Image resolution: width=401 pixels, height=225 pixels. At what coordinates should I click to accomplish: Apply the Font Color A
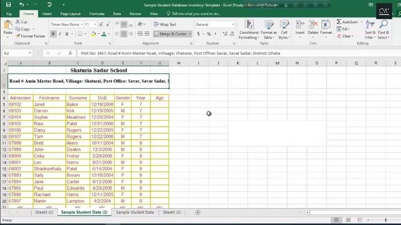[104, 34]
